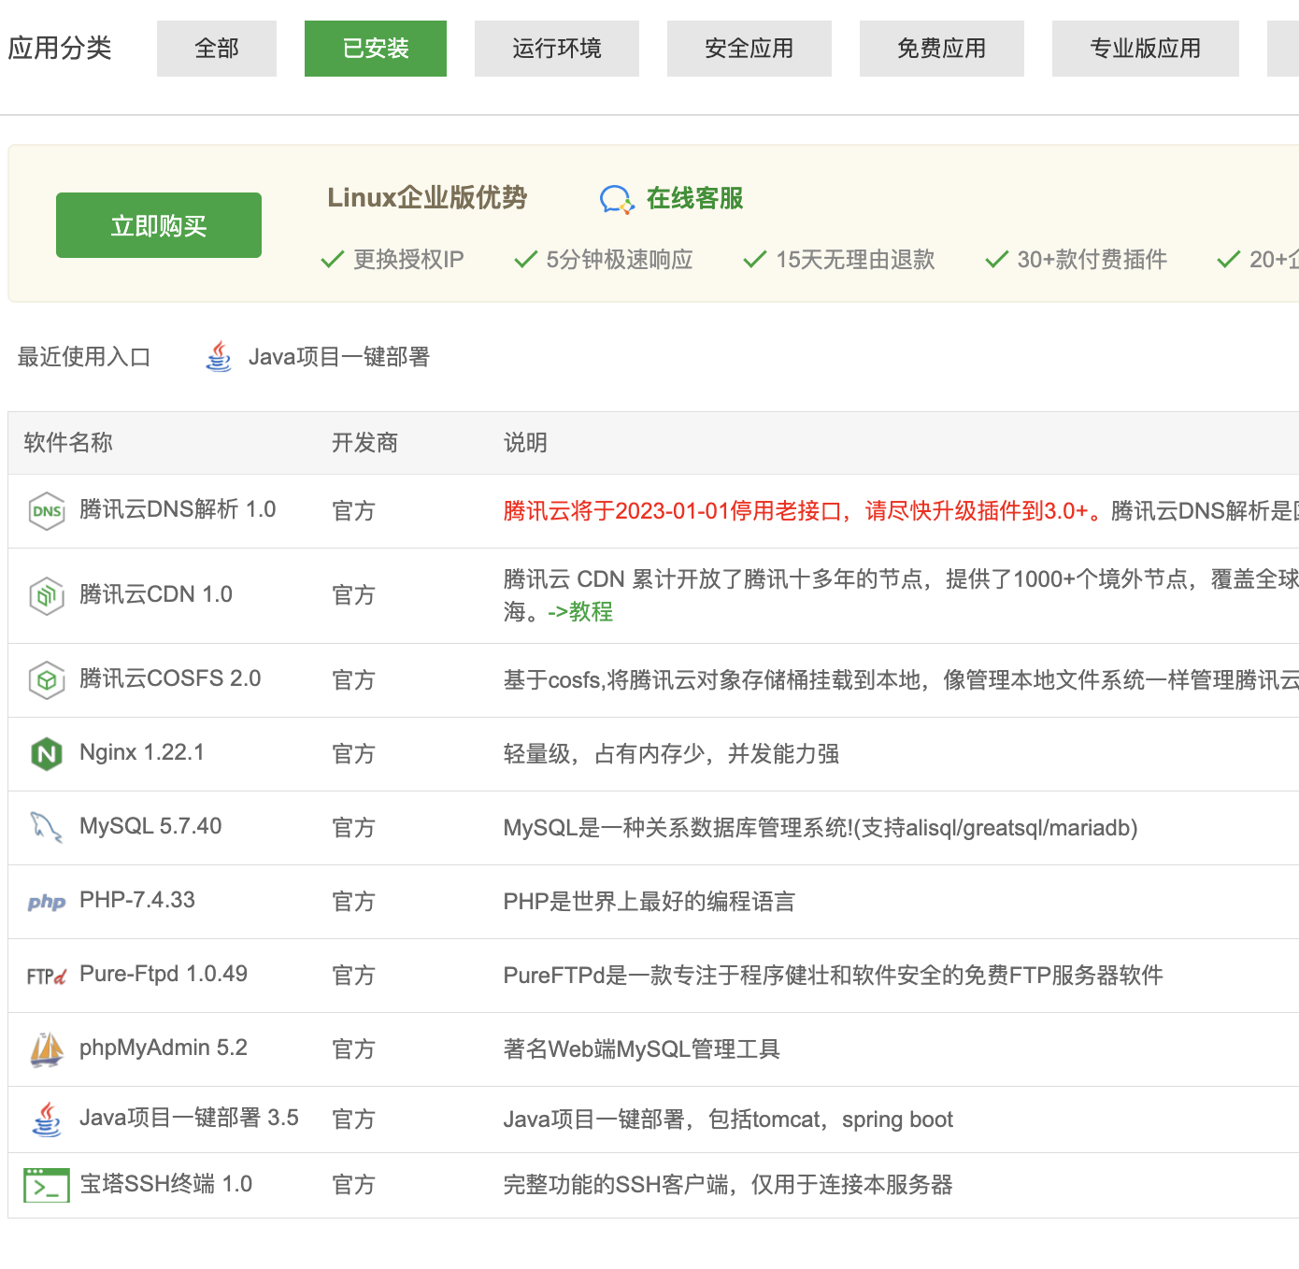Click the Java tomcat spring boot description
The height and width of the screenshot is (1269, 1299).
click(728, 1119)
